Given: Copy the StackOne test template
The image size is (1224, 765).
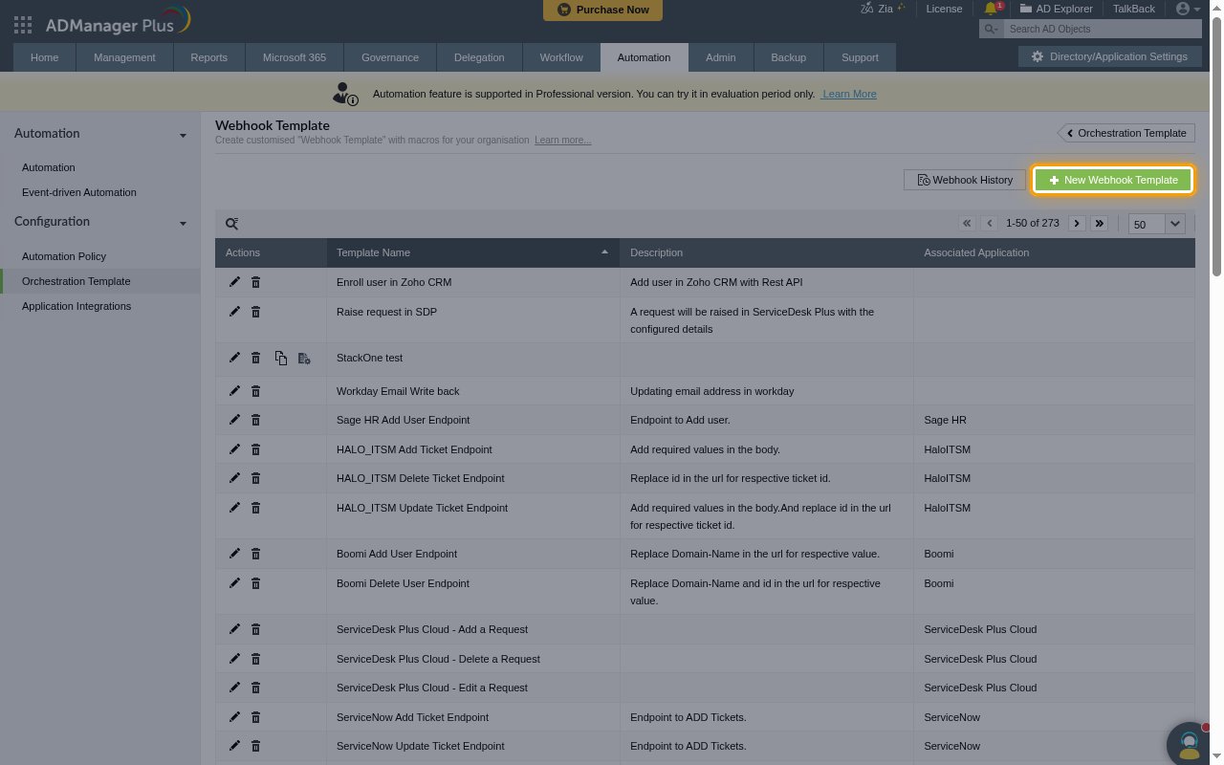Looking at the screenshot, I should (281, 358).
